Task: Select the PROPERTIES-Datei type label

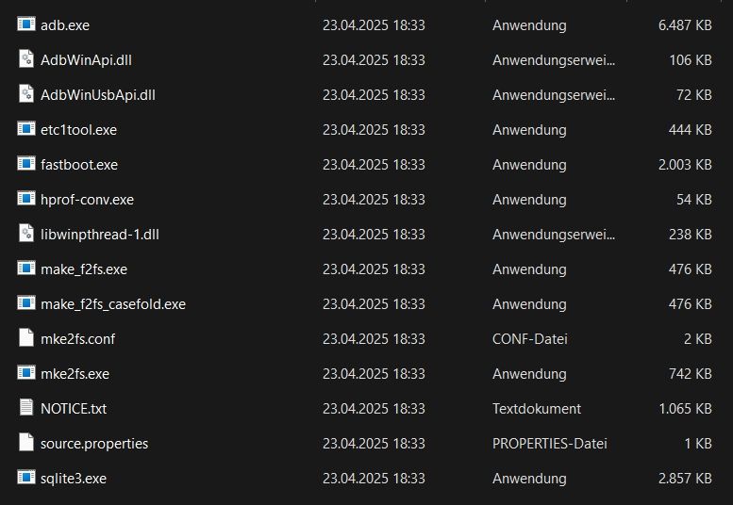Action: [x=549, y=444]
